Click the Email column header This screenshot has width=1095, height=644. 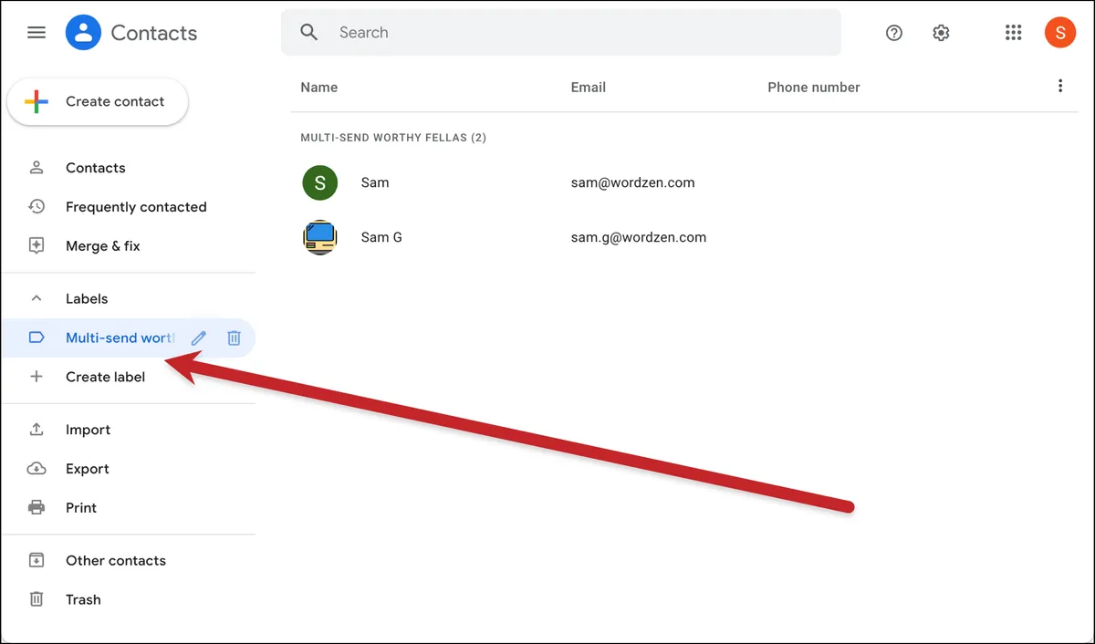click(x=589, y=88)
